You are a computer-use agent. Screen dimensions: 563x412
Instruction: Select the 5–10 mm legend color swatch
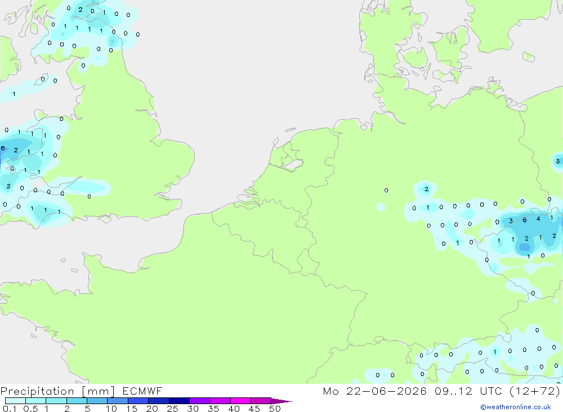coord(97,401)
